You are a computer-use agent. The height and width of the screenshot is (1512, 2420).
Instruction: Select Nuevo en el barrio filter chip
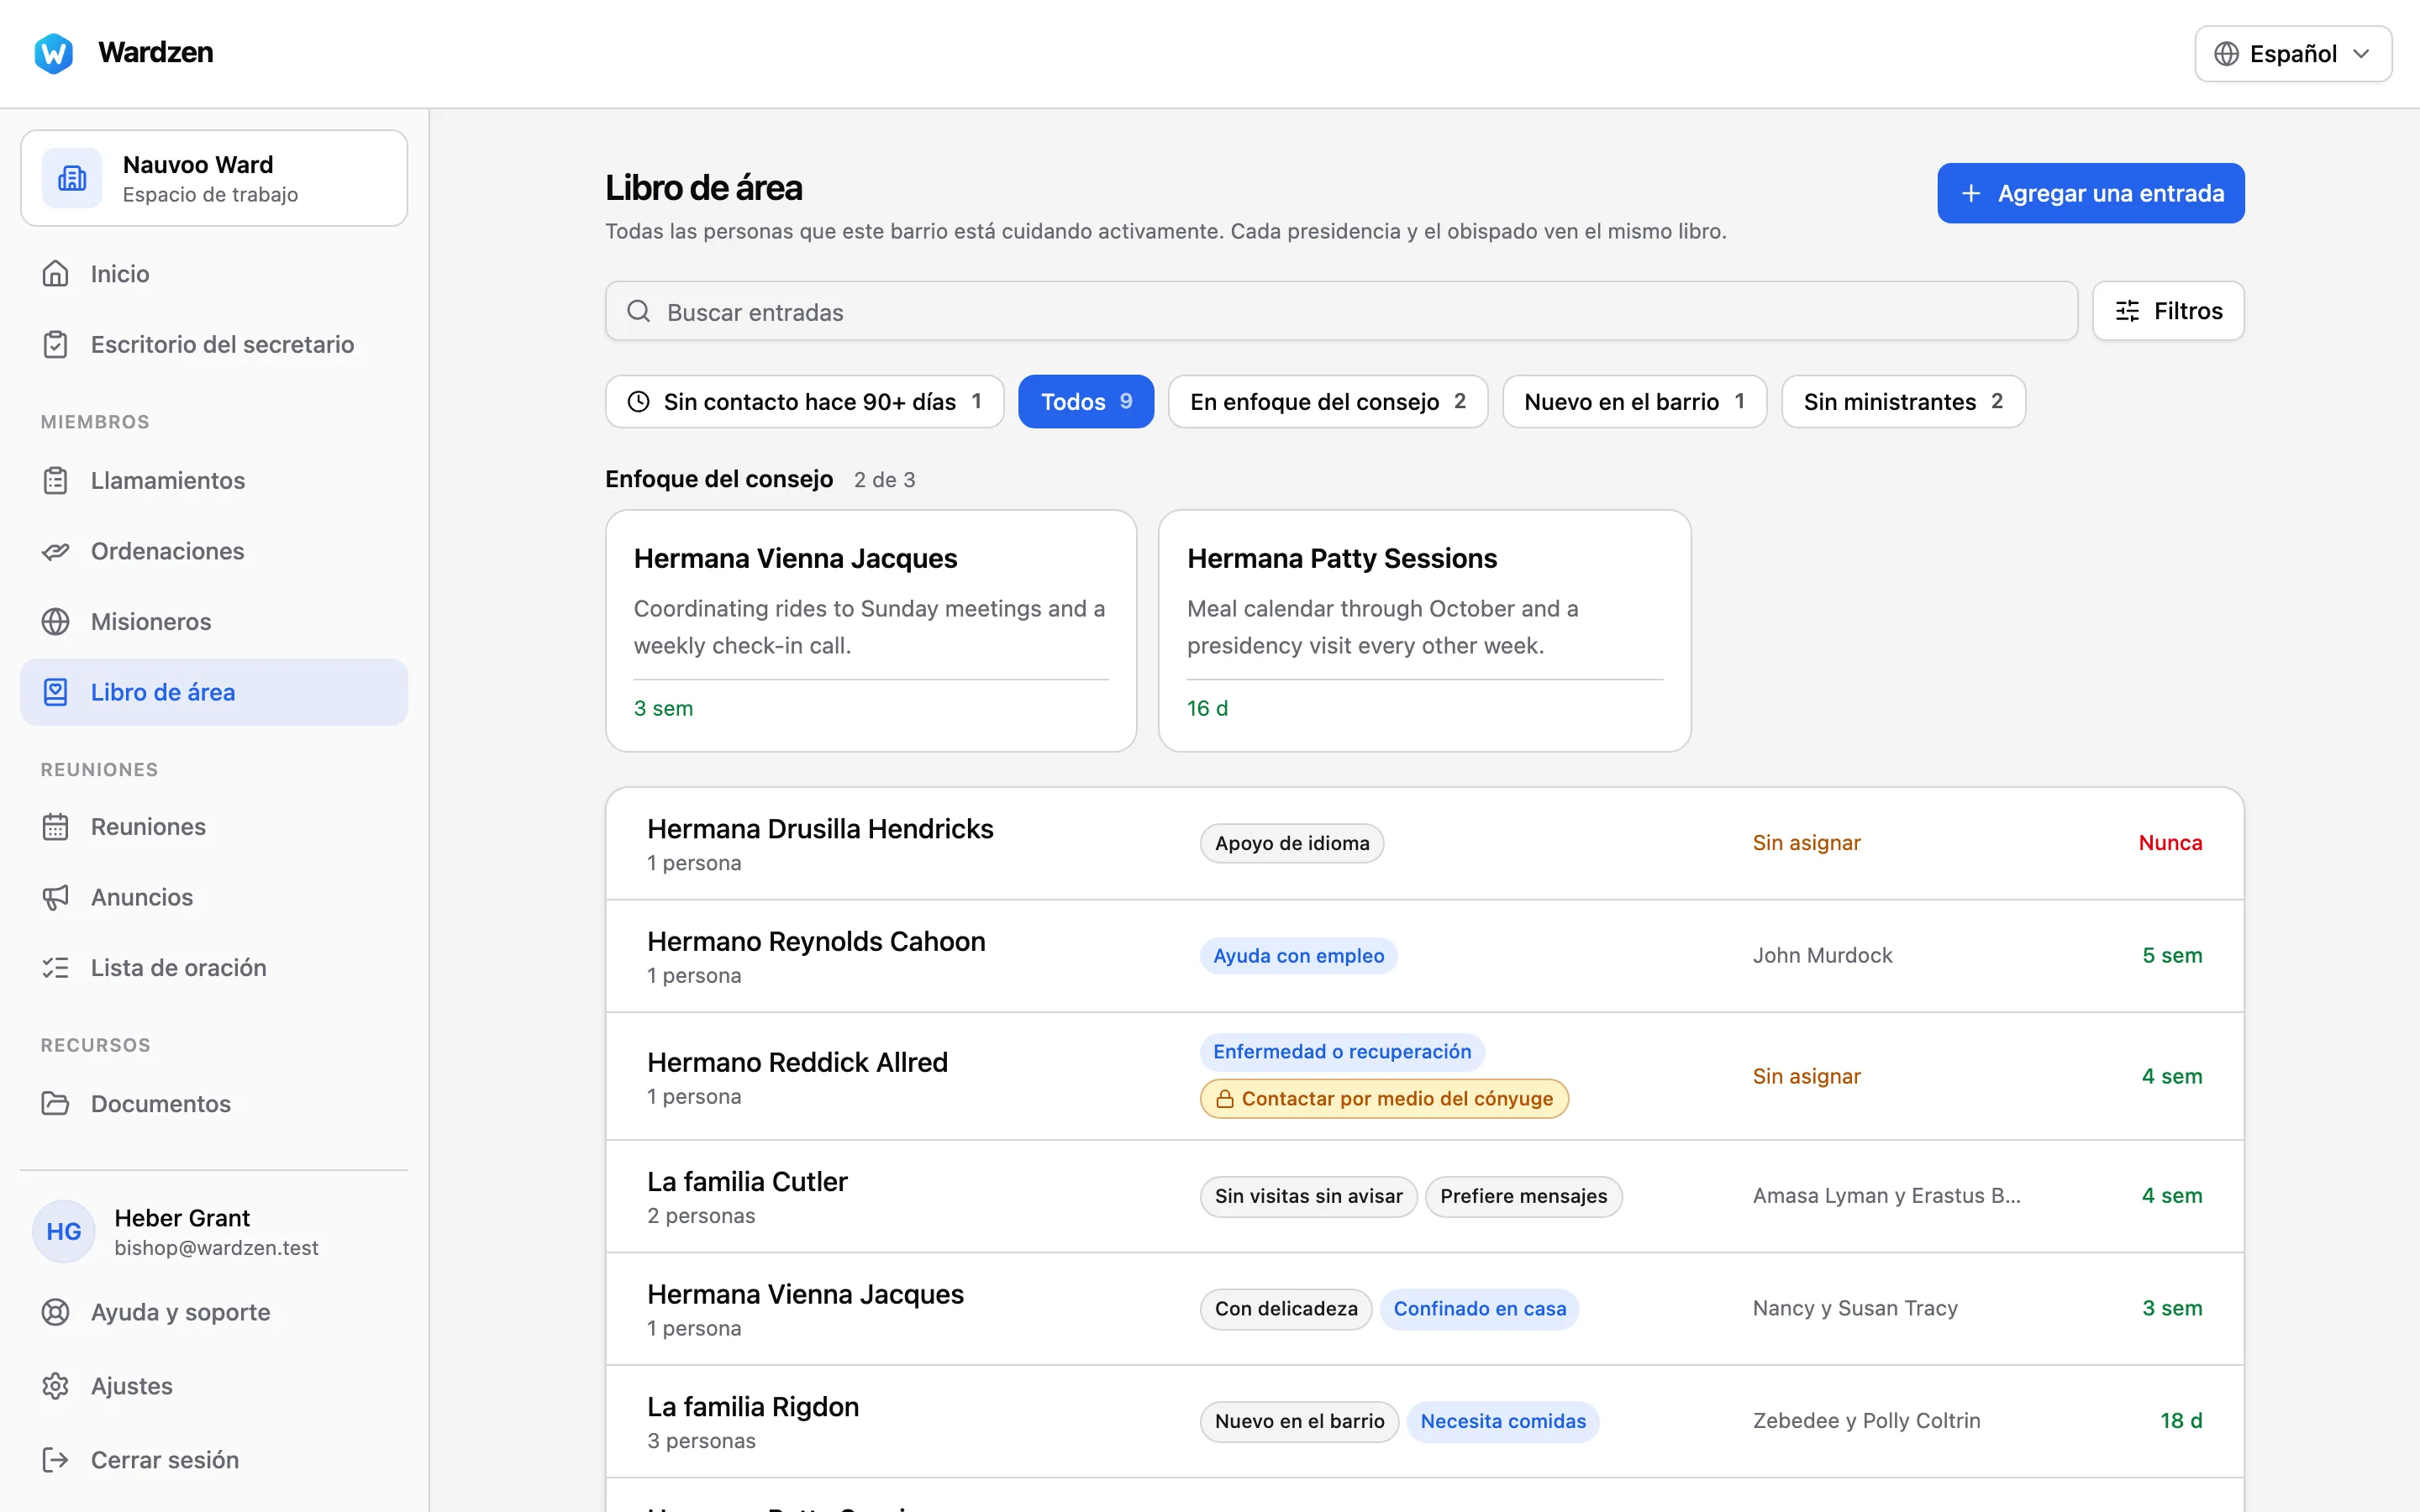tap(1634, 401)
